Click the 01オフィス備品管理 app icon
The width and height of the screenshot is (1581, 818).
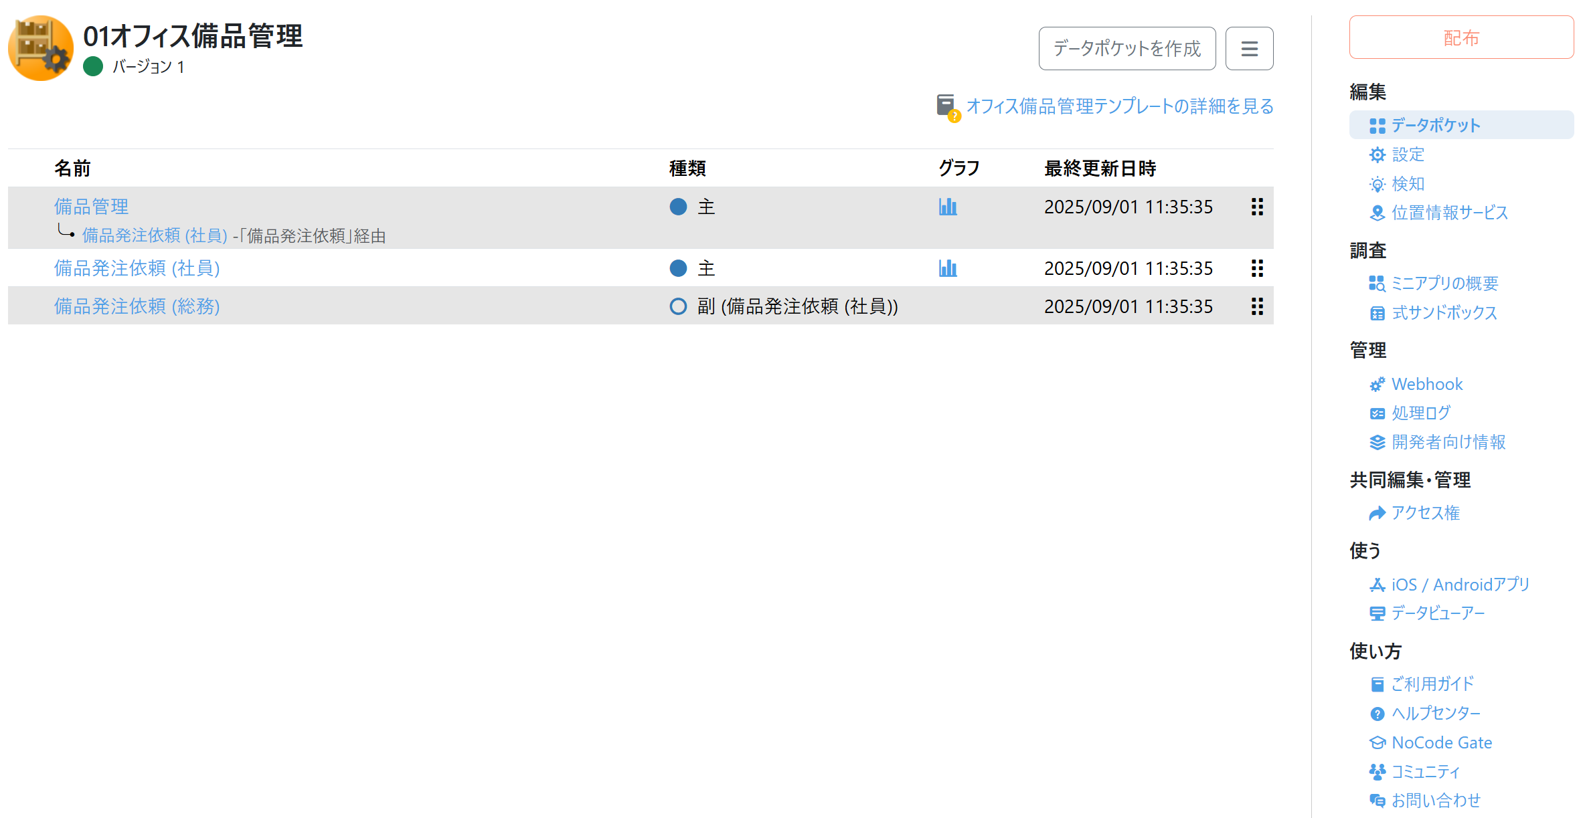pos(41,48)
